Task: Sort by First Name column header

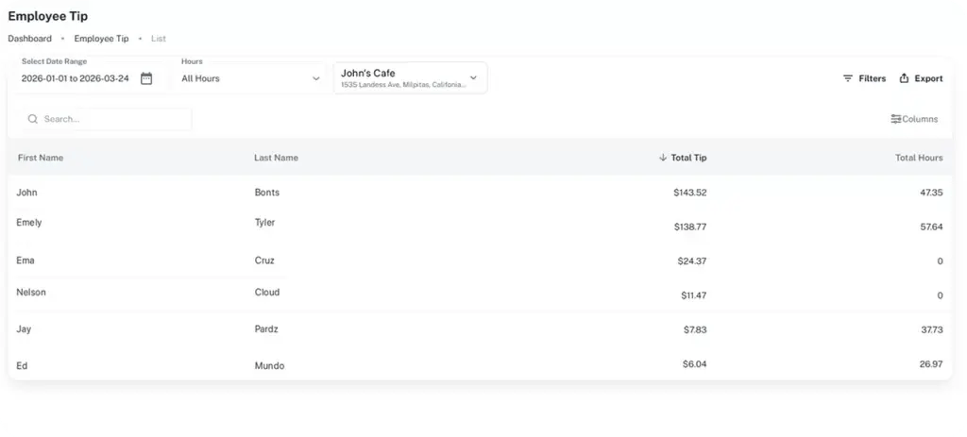Action: [x=40, y=158]
